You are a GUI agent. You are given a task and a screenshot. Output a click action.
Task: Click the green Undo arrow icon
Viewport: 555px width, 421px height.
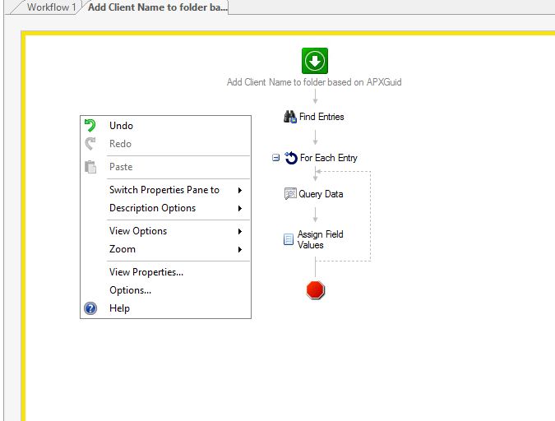point(90,126)
